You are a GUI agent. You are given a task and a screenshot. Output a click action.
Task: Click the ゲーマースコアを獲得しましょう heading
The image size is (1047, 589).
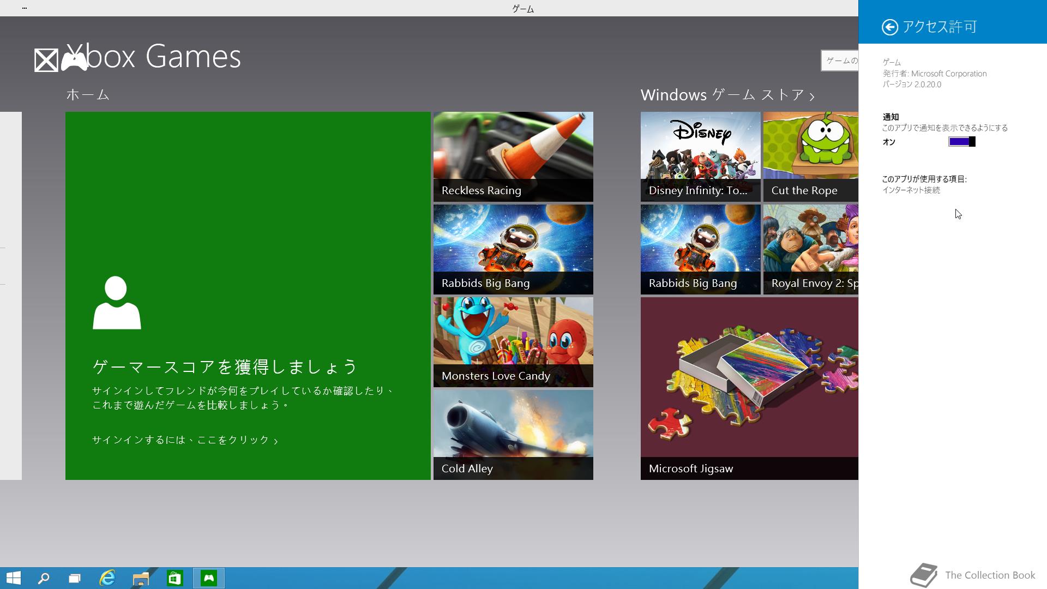(x=225, y=366)
